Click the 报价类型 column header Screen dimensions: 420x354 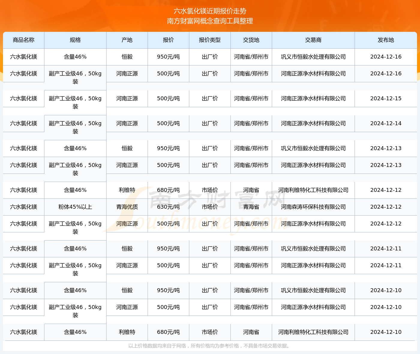tap(210, 40)
